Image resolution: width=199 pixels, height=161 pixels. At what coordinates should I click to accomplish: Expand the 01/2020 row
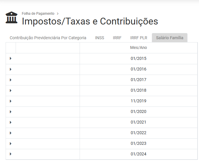point(11,112)
